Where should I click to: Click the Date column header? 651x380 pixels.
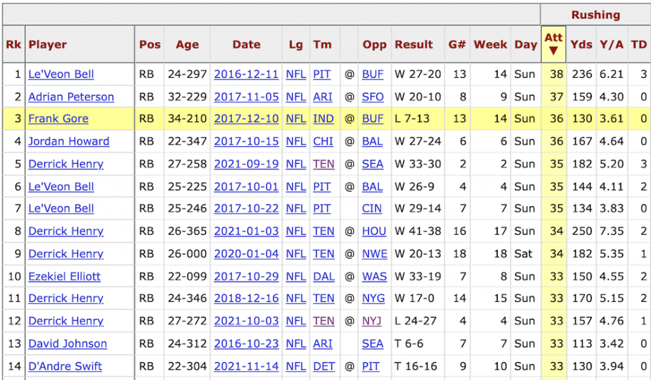[246, 45]
